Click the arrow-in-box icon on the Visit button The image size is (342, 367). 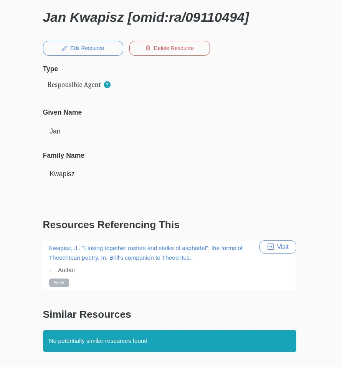tap(271, 247)
